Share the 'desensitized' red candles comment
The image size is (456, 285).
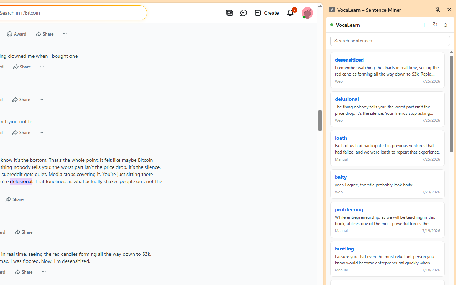(24, 272)
